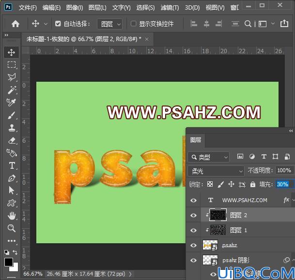Select the Rectangular Marquee tool
The width and height of the screenshot is (295, 280).
(x=12, y=64)
